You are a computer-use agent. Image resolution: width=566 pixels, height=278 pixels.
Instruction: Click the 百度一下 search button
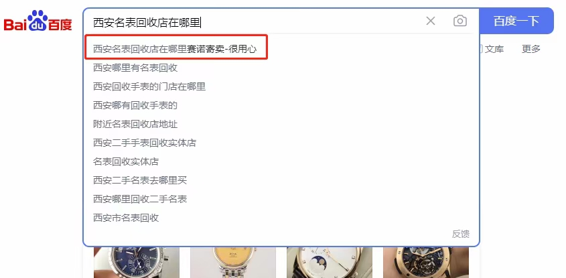pos(516,21)
